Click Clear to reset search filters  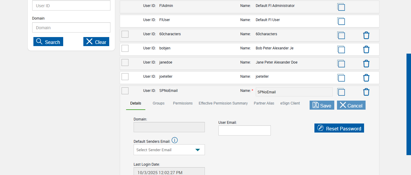tap(96, 42)
